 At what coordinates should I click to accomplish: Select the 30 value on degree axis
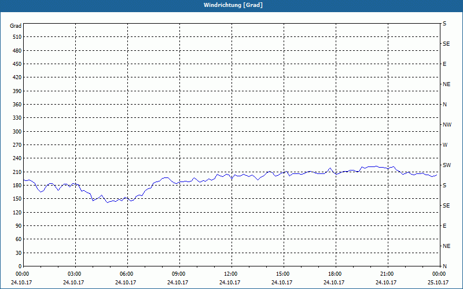[19, 253]
